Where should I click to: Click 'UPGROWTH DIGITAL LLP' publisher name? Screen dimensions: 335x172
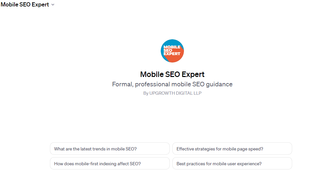tap(175, 93)
